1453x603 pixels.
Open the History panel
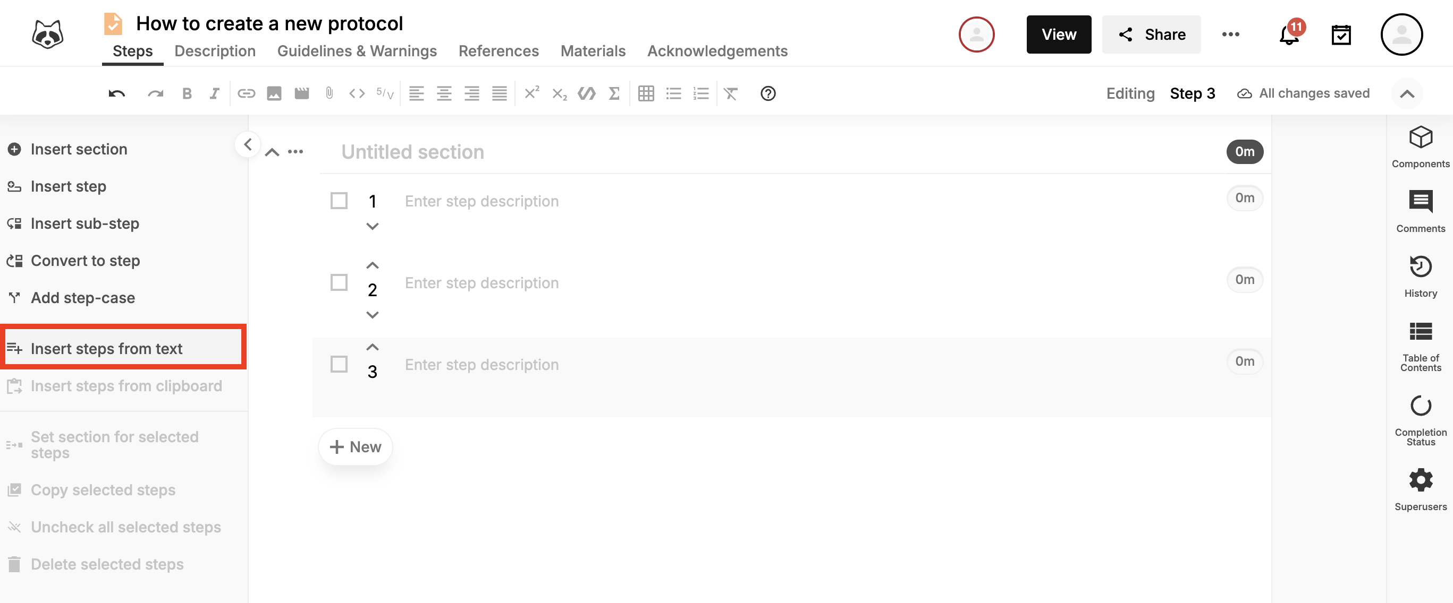(1420, 276)
